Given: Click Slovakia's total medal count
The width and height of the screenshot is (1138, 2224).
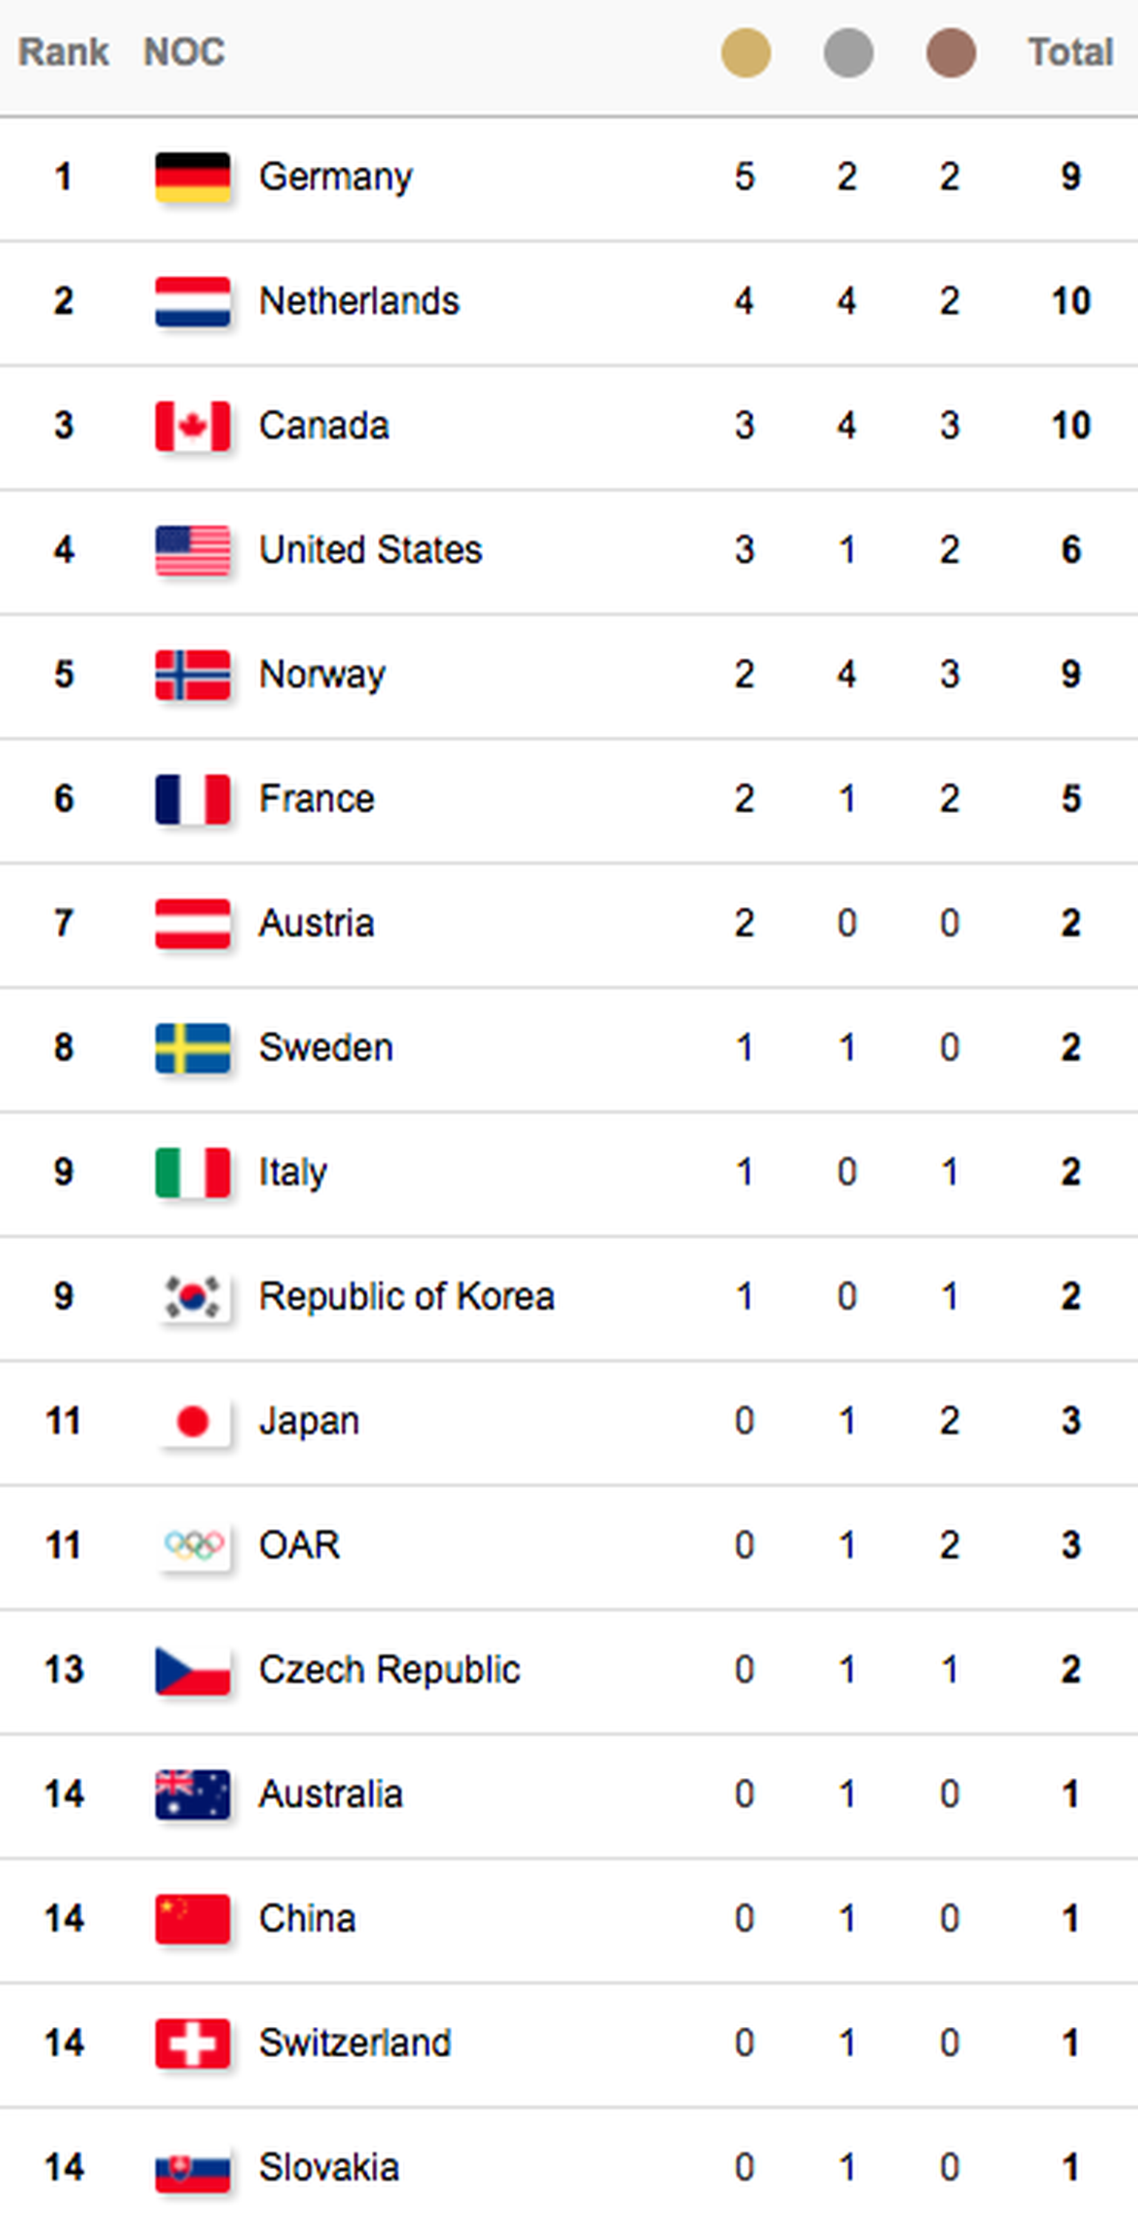Looking at the screenshot, I should [1071, 2167].
